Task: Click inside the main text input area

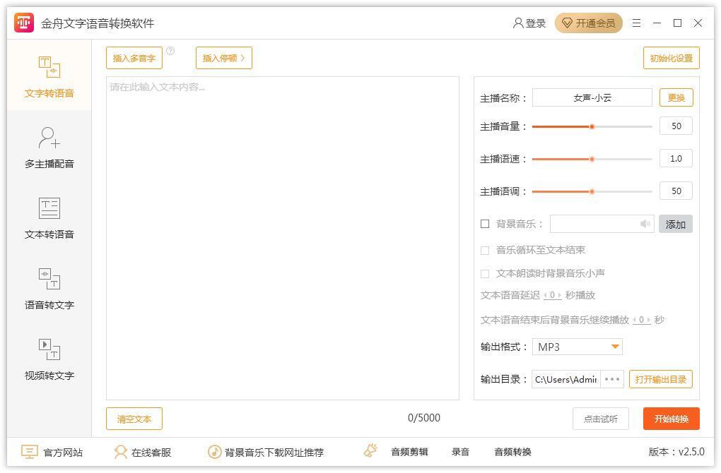Action: tap(283, 238)
